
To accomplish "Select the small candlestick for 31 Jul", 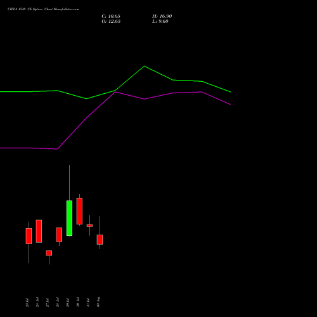I will point(89,226).
